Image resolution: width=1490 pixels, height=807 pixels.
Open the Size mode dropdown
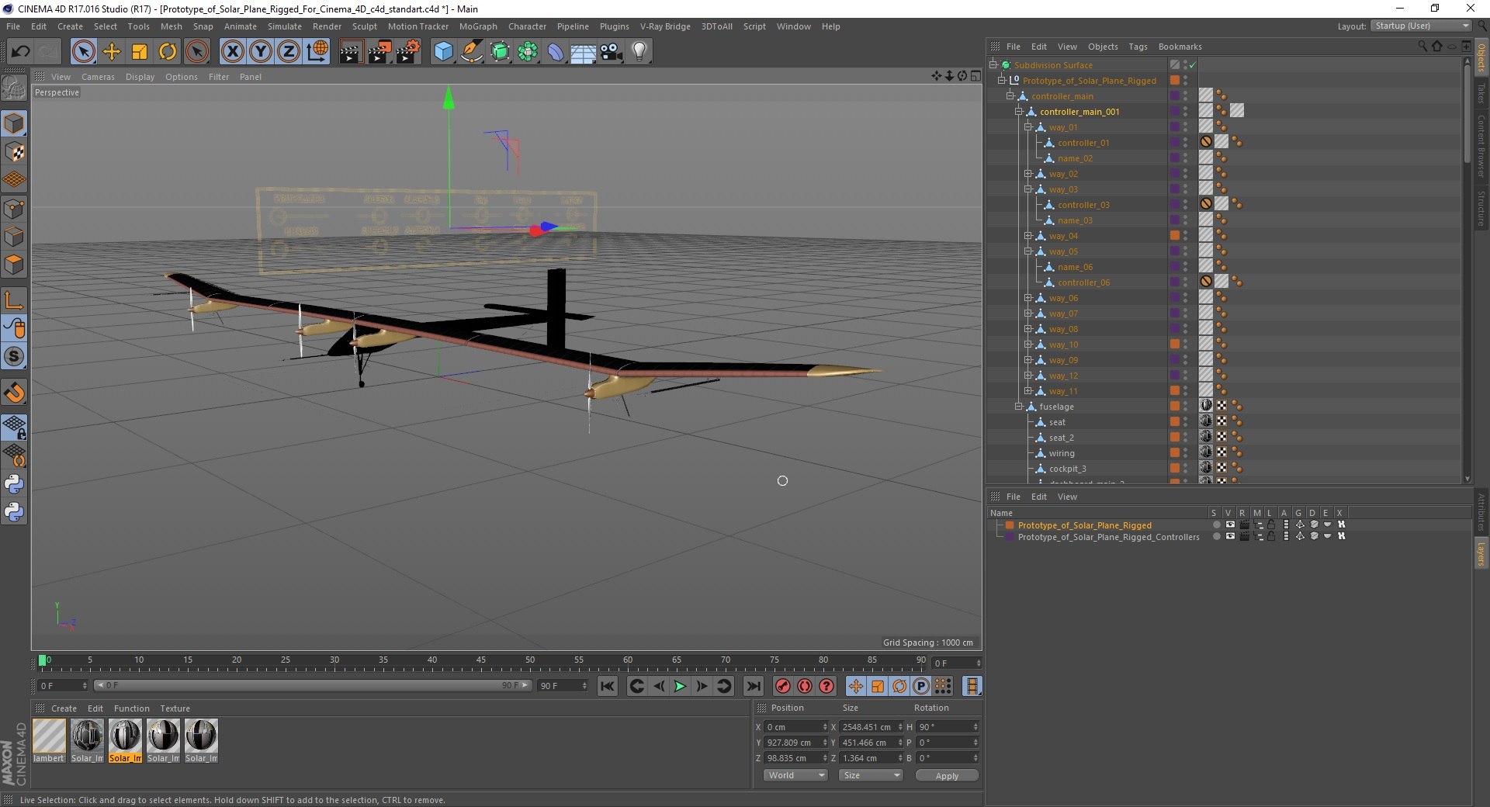(871, 775)
